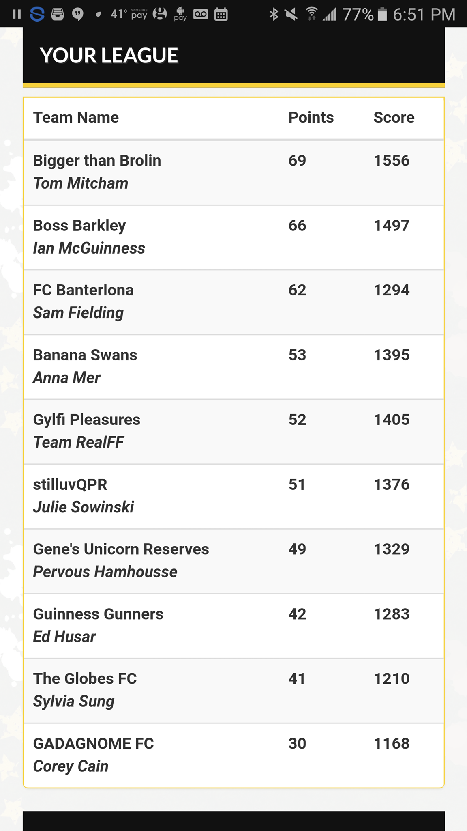Tap the YOUR LEAGUE header

[109, 56]
